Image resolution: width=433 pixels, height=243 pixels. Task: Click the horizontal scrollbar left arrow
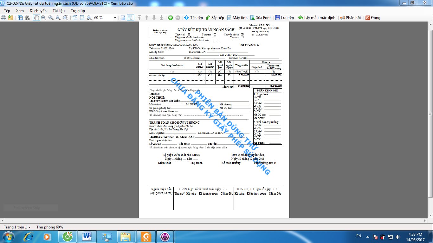[3, 221]
